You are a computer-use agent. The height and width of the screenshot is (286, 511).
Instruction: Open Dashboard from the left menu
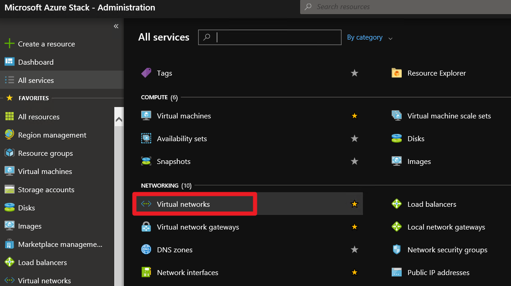click(36, 62)
